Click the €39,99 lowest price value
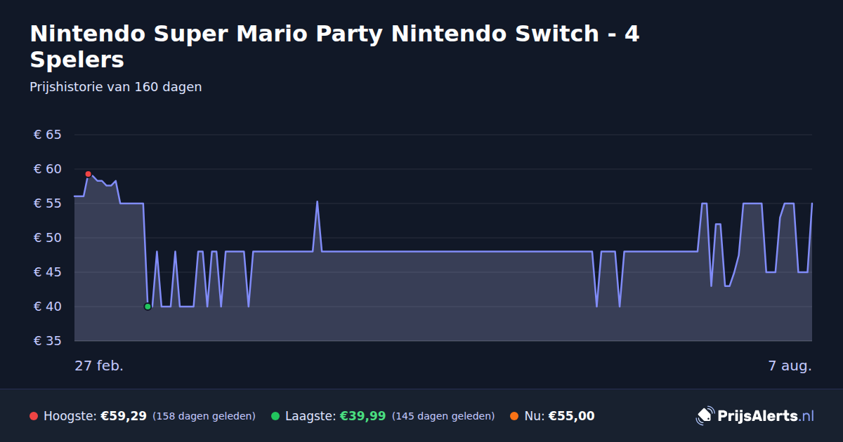Viewport: 843px width, 442px height. pos(362,416)
